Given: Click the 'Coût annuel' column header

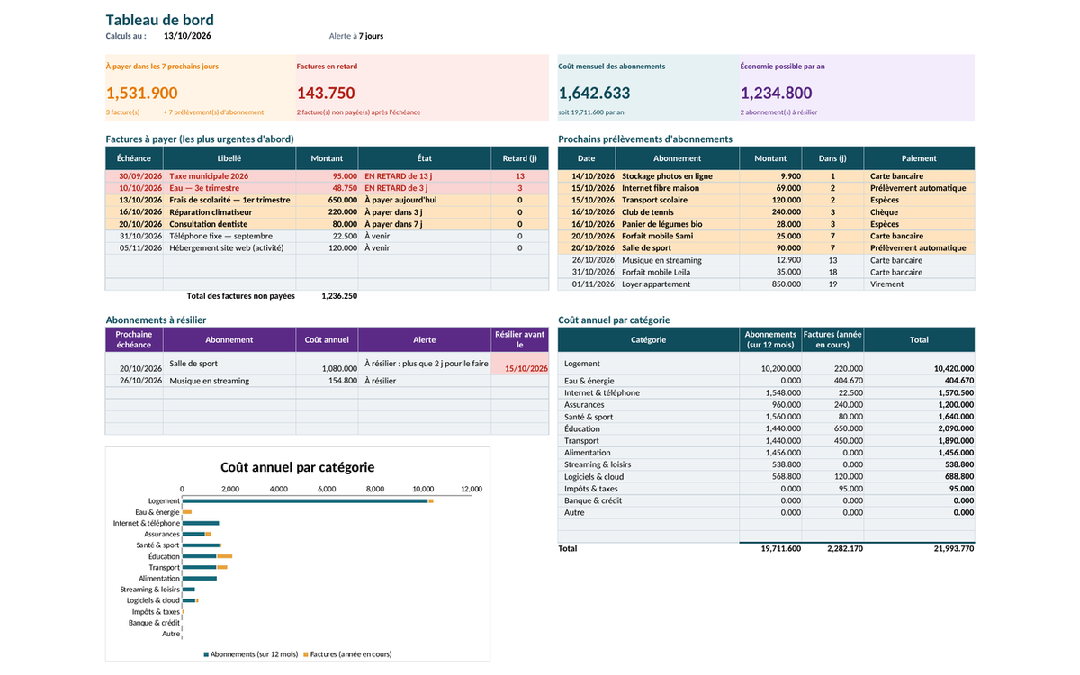Looking at the screenshot, I should (x=327, y=339).
